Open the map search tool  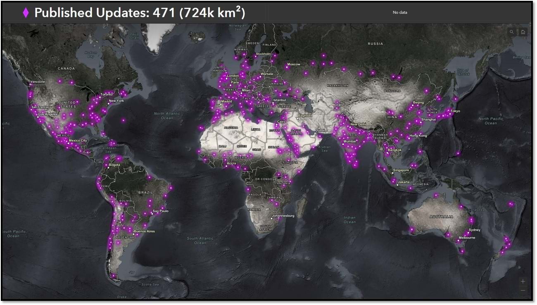point(512,32)
